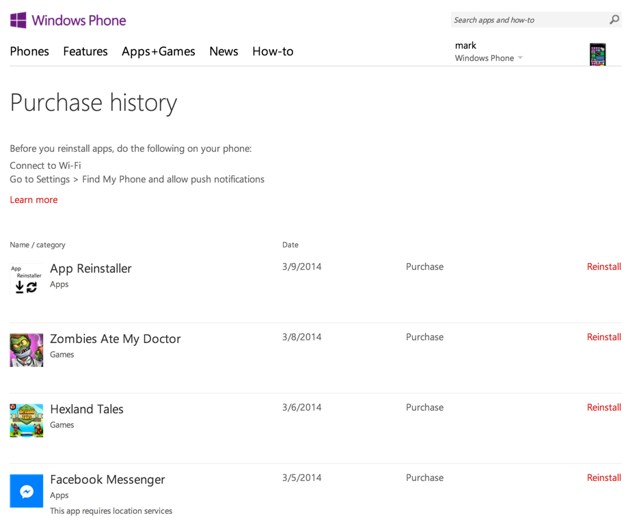Screen dimensions: 626x518
Task: Click the search magnifier icon
Action: pos(614,20)
